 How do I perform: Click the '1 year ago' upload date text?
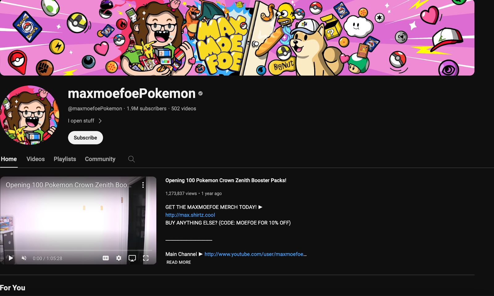pos(211,194)
